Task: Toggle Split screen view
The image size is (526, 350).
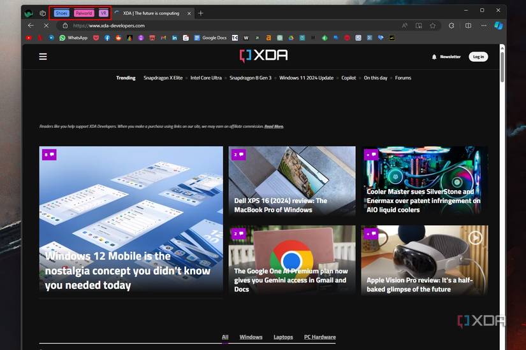Action: point(469,25)
